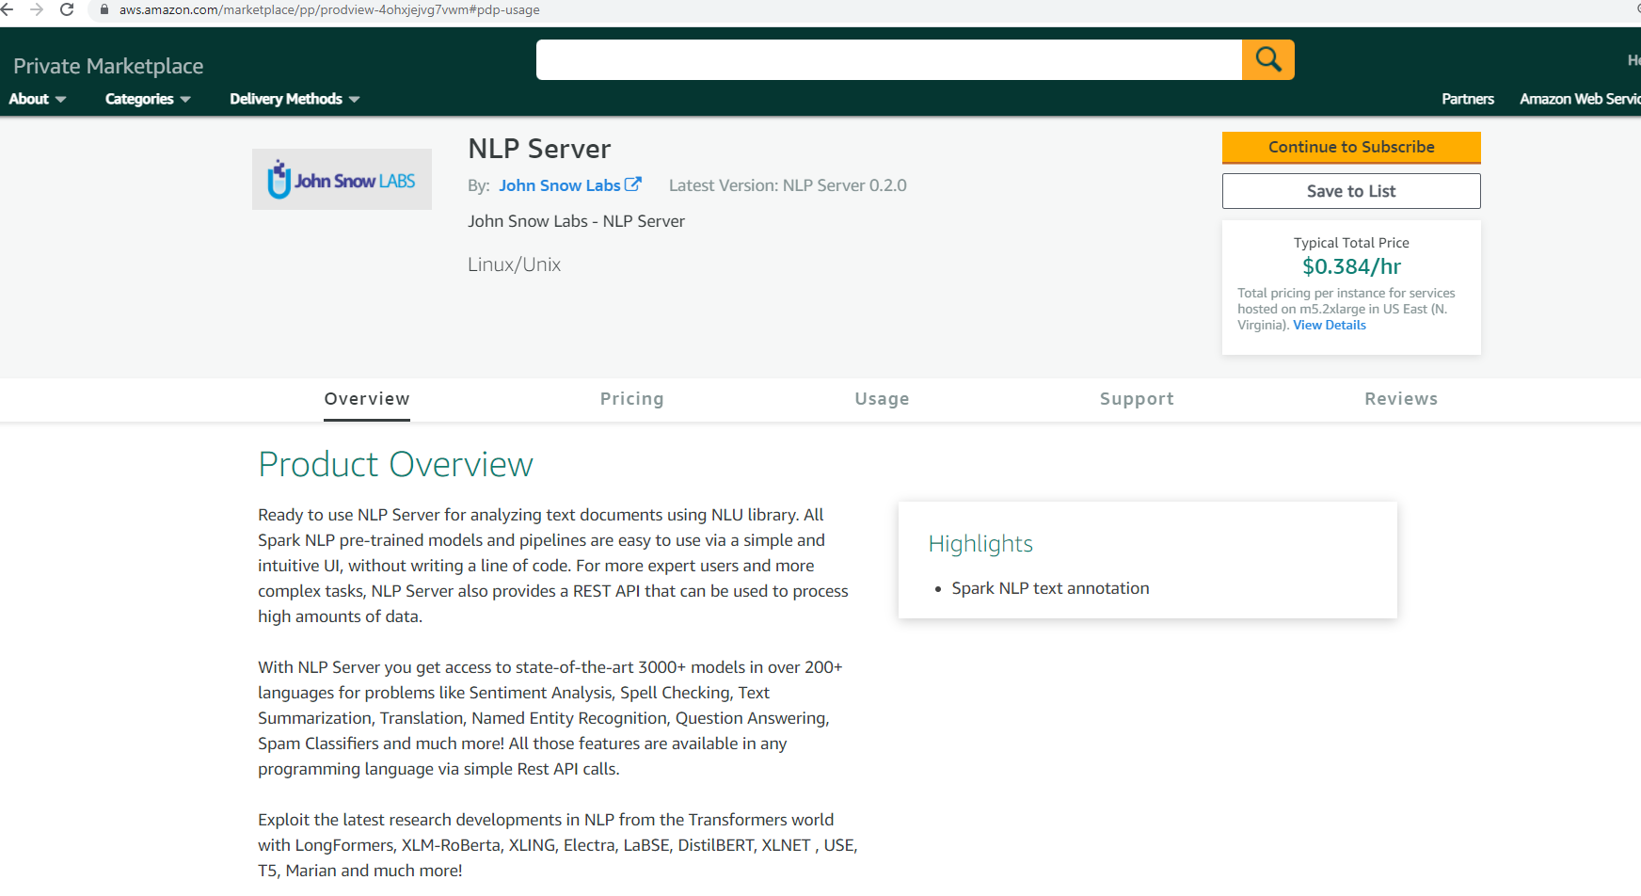Viewport: 1641px width, 896px height.
Task: Open the View Details pricing link
Action: (x=1330, y=325)
